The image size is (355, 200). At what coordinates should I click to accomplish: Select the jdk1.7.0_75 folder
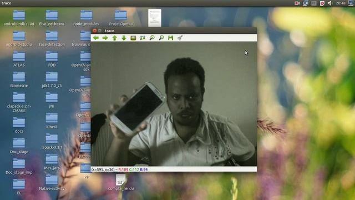click(52, 80)
